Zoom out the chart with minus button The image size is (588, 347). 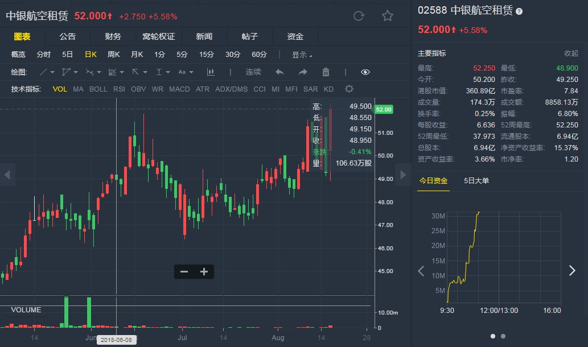[x=184, y=272]
